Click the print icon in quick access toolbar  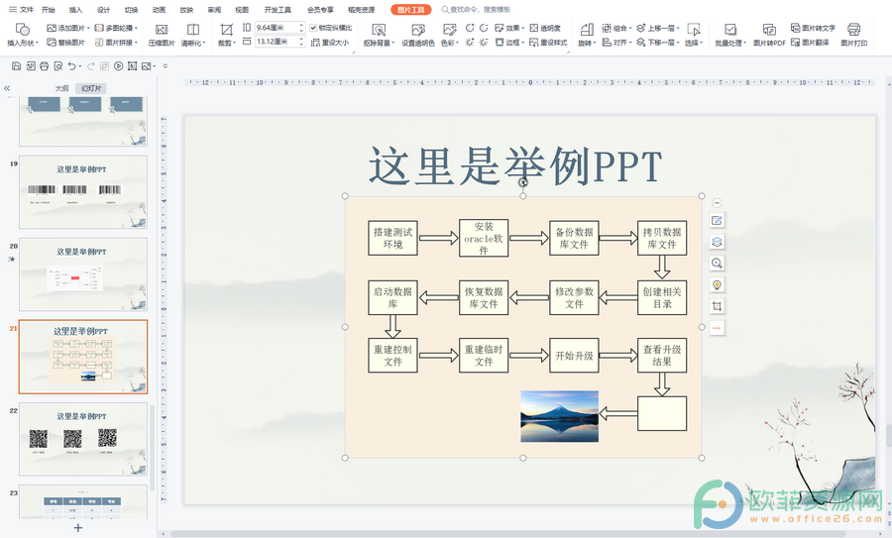44,66
